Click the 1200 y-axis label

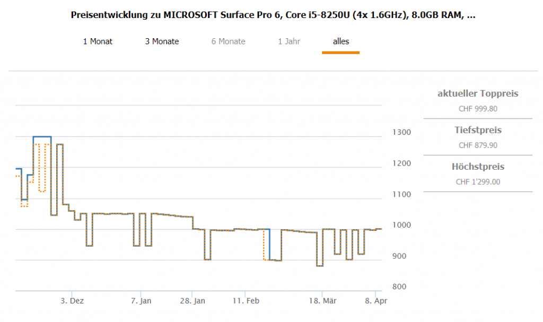[x=402, y=163]
